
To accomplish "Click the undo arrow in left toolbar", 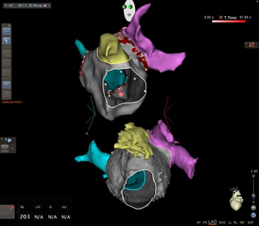I will pyautogui.click(x=6, y=84).
